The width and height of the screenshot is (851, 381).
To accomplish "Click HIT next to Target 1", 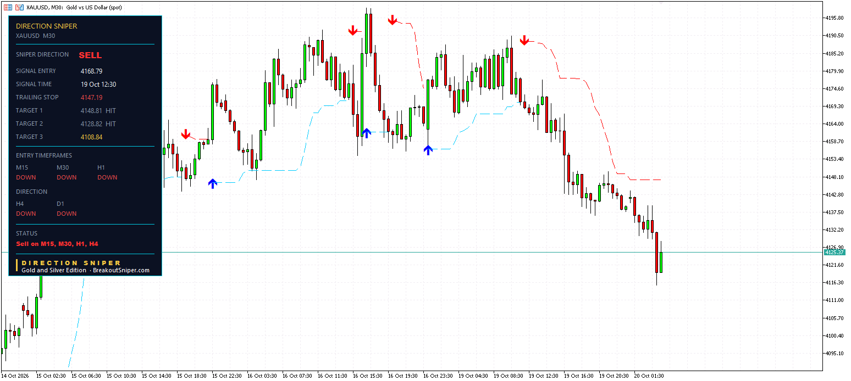I will tap(110, 111).
